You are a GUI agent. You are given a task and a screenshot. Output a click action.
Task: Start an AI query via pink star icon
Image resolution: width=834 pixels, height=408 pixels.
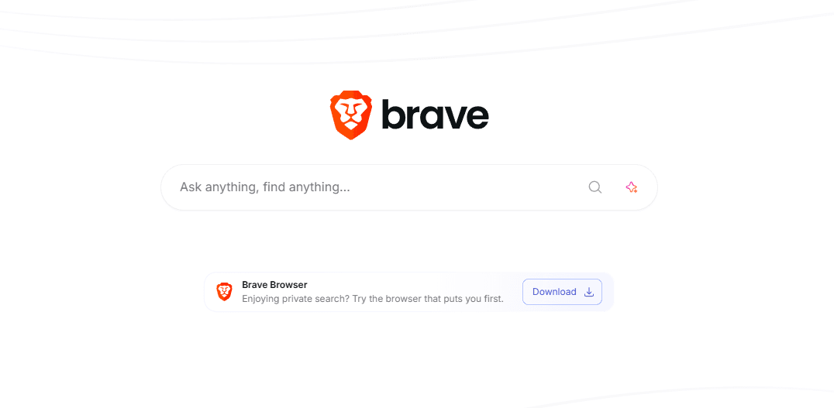tap(632, 187)
